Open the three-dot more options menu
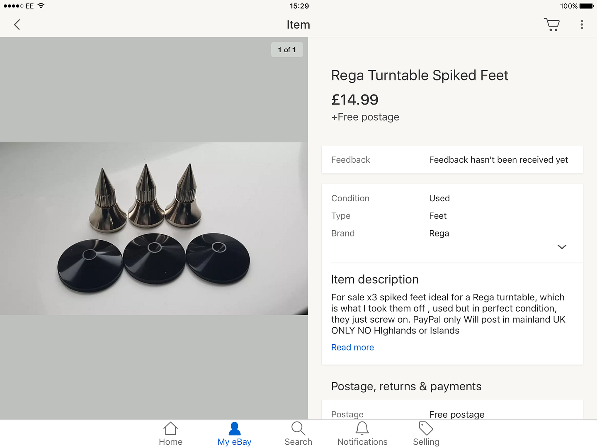The height and width of the screenshot is (448, 597). point(582,25)
